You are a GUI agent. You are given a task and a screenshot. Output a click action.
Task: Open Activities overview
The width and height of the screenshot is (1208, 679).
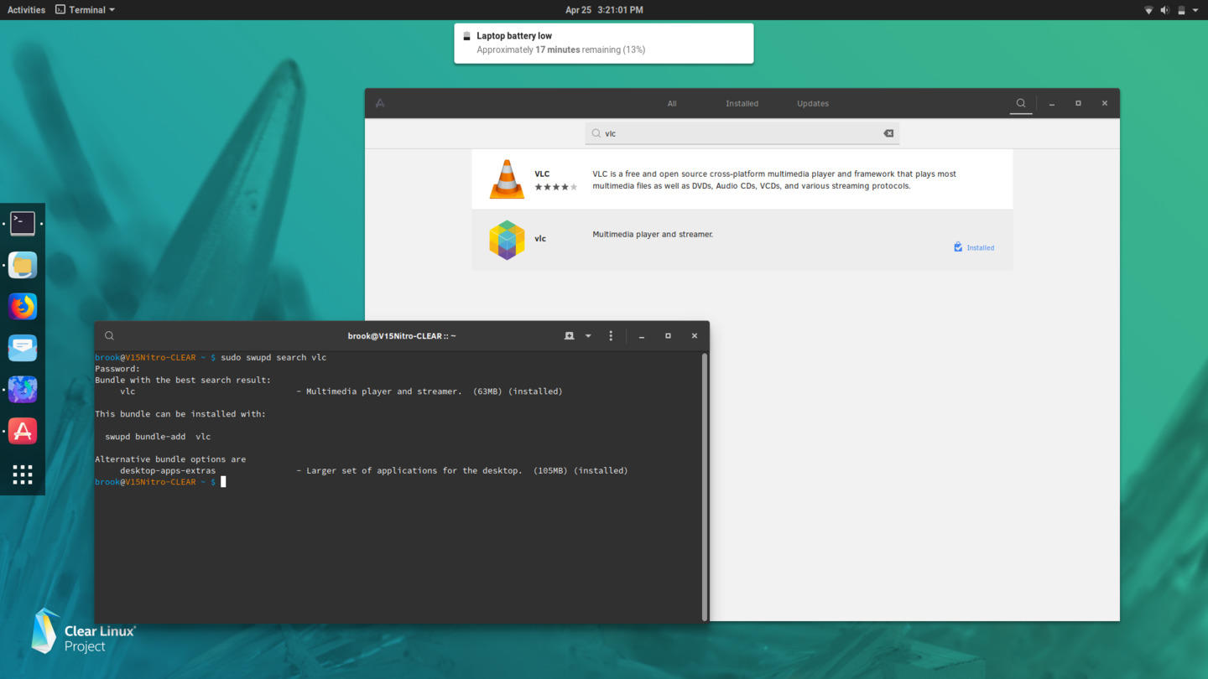coord(26,10)
